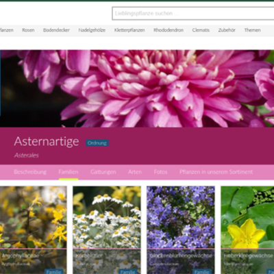274x274 pixels.
Task: Open Pflanzen in unserem Sortiment tab
Action: 216,172
